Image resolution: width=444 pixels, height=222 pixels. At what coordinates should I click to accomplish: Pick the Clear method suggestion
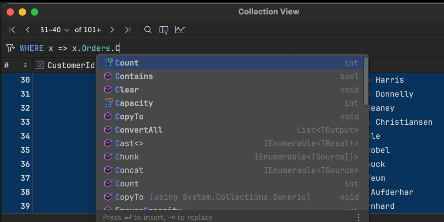point(127,90)
